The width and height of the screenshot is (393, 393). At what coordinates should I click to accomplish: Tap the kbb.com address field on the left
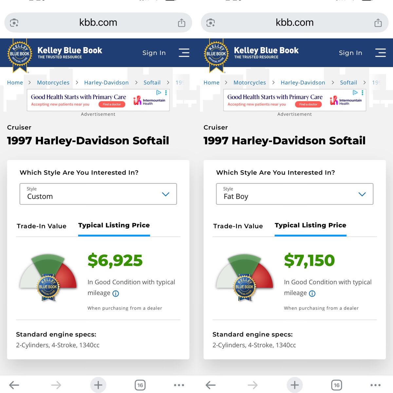[x=98, y=23]
